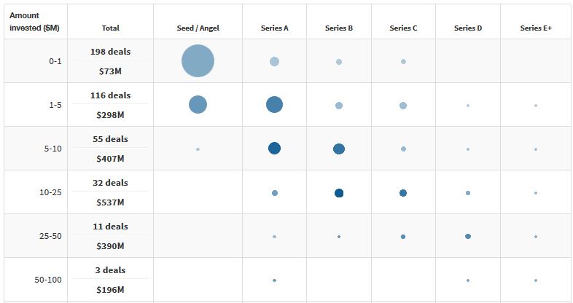This screenshot has height=303, width=573.
Task: Select the Series D bubble in 25-50 row
Action: tap(468, 237)
